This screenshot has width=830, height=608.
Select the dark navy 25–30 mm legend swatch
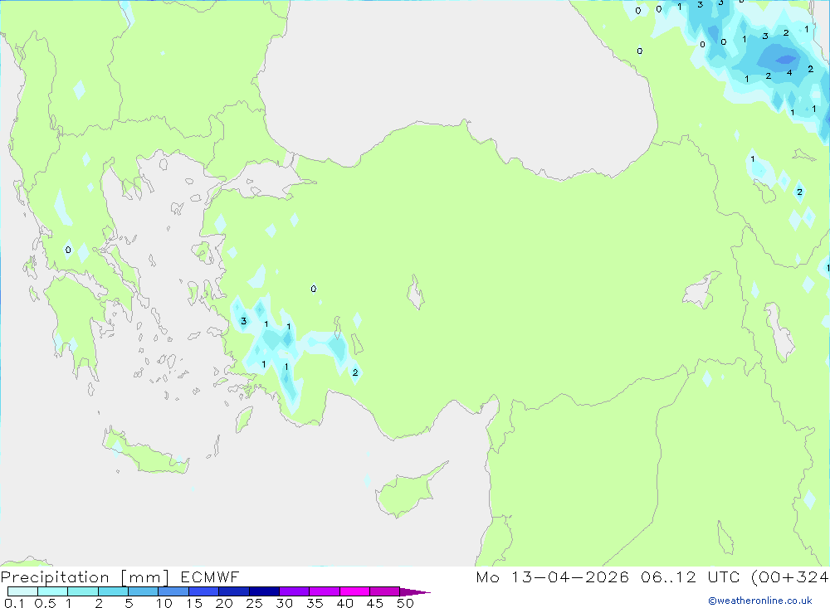264,591
